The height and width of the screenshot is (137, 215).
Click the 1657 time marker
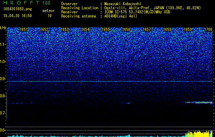click(x=147, y=29)
